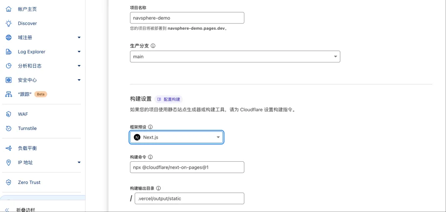The height and width of the screenshot is (212, 446).
Task: Click the info icon next to 生产分支
Action: pyautogui.click(x=153, y=46)
